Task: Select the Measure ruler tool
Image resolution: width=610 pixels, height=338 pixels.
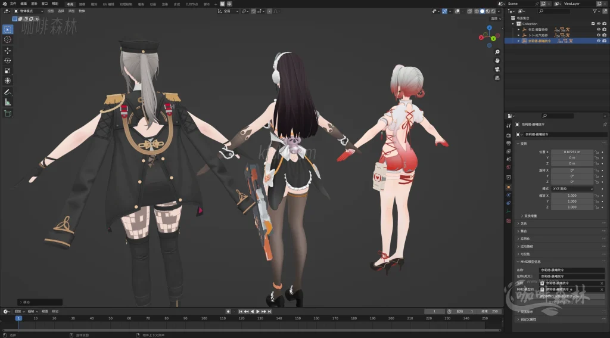Action: pos(7,102)
